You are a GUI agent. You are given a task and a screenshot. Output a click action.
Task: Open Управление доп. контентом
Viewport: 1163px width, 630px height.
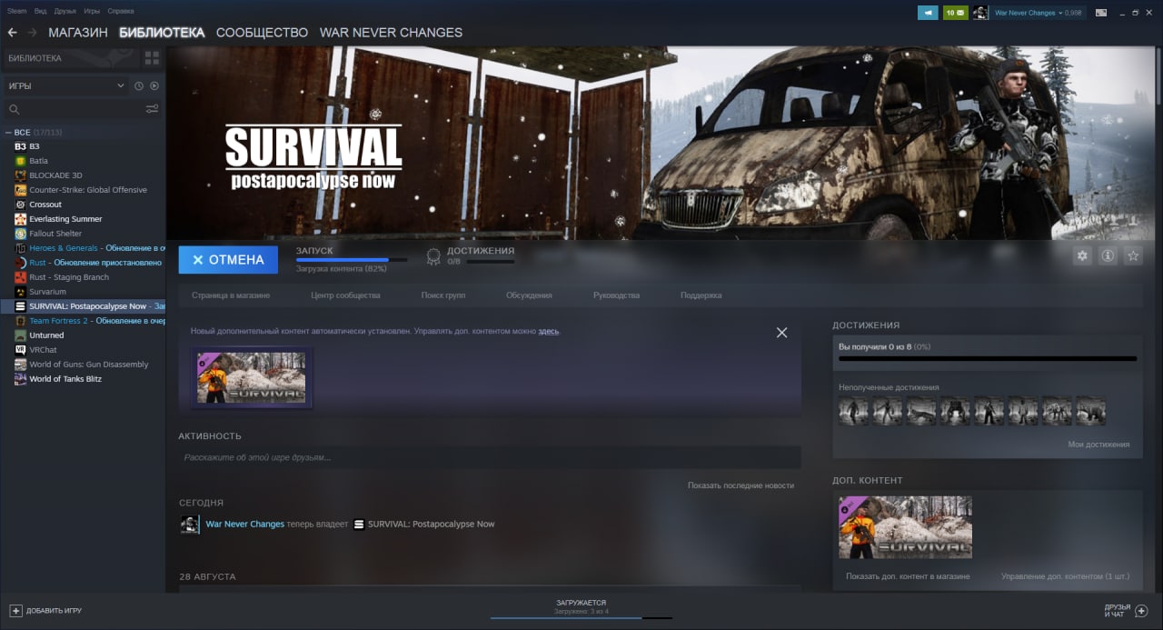1065,576
